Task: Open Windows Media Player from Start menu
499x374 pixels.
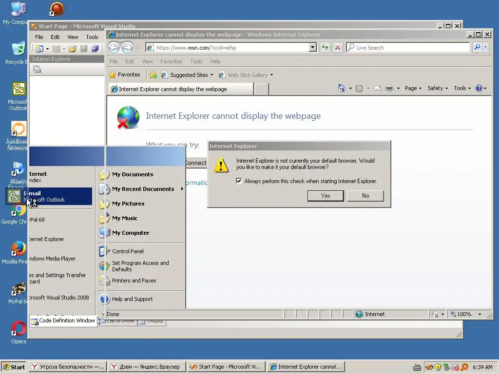Action: pyautogui.click(x=53, y=259)
